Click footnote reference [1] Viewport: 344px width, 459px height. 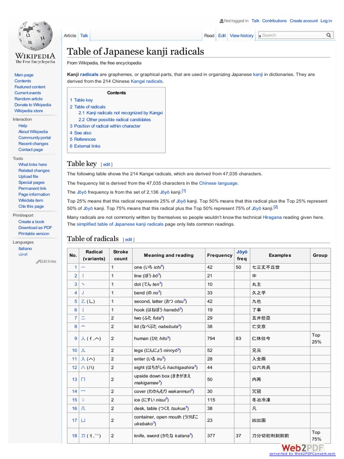(184, 191)
